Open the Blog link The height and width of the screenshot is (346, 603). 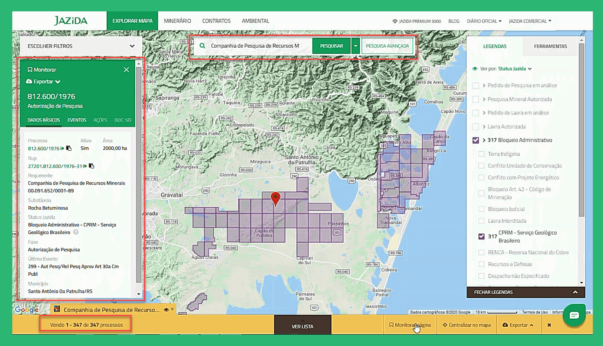coord(454,21)
